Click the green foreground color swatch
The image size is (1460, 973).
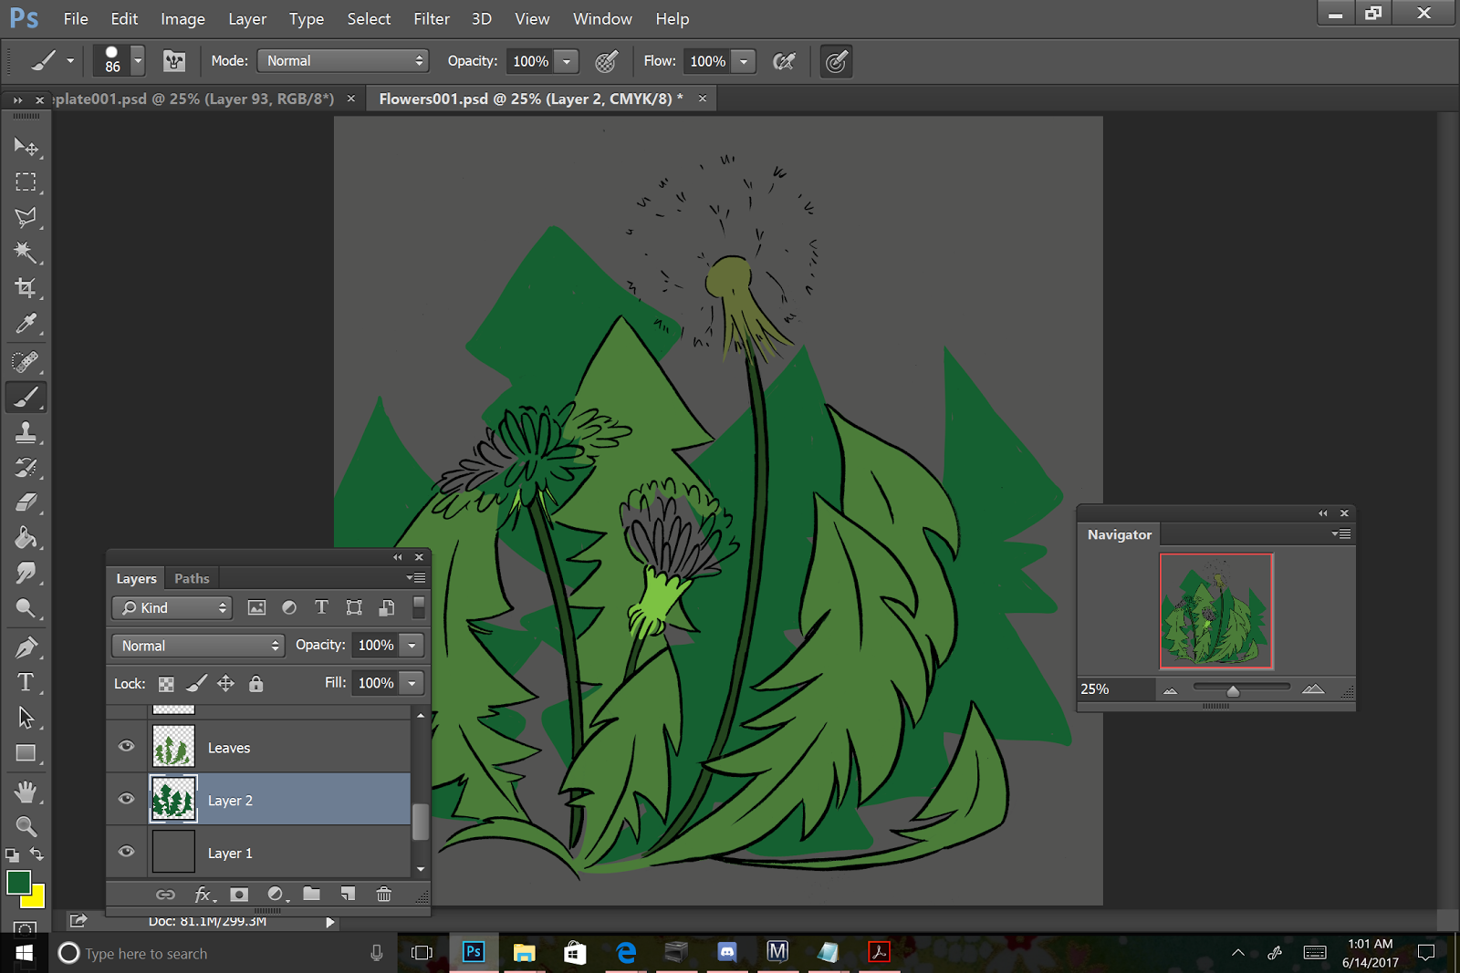tap(17, 882)
